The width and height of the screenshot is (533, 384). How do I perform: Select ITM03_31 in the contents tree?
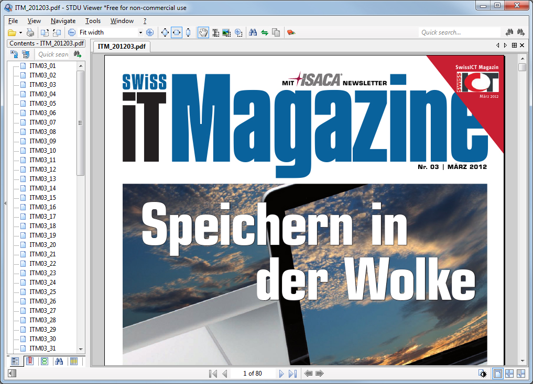click(x=42, y=348)
